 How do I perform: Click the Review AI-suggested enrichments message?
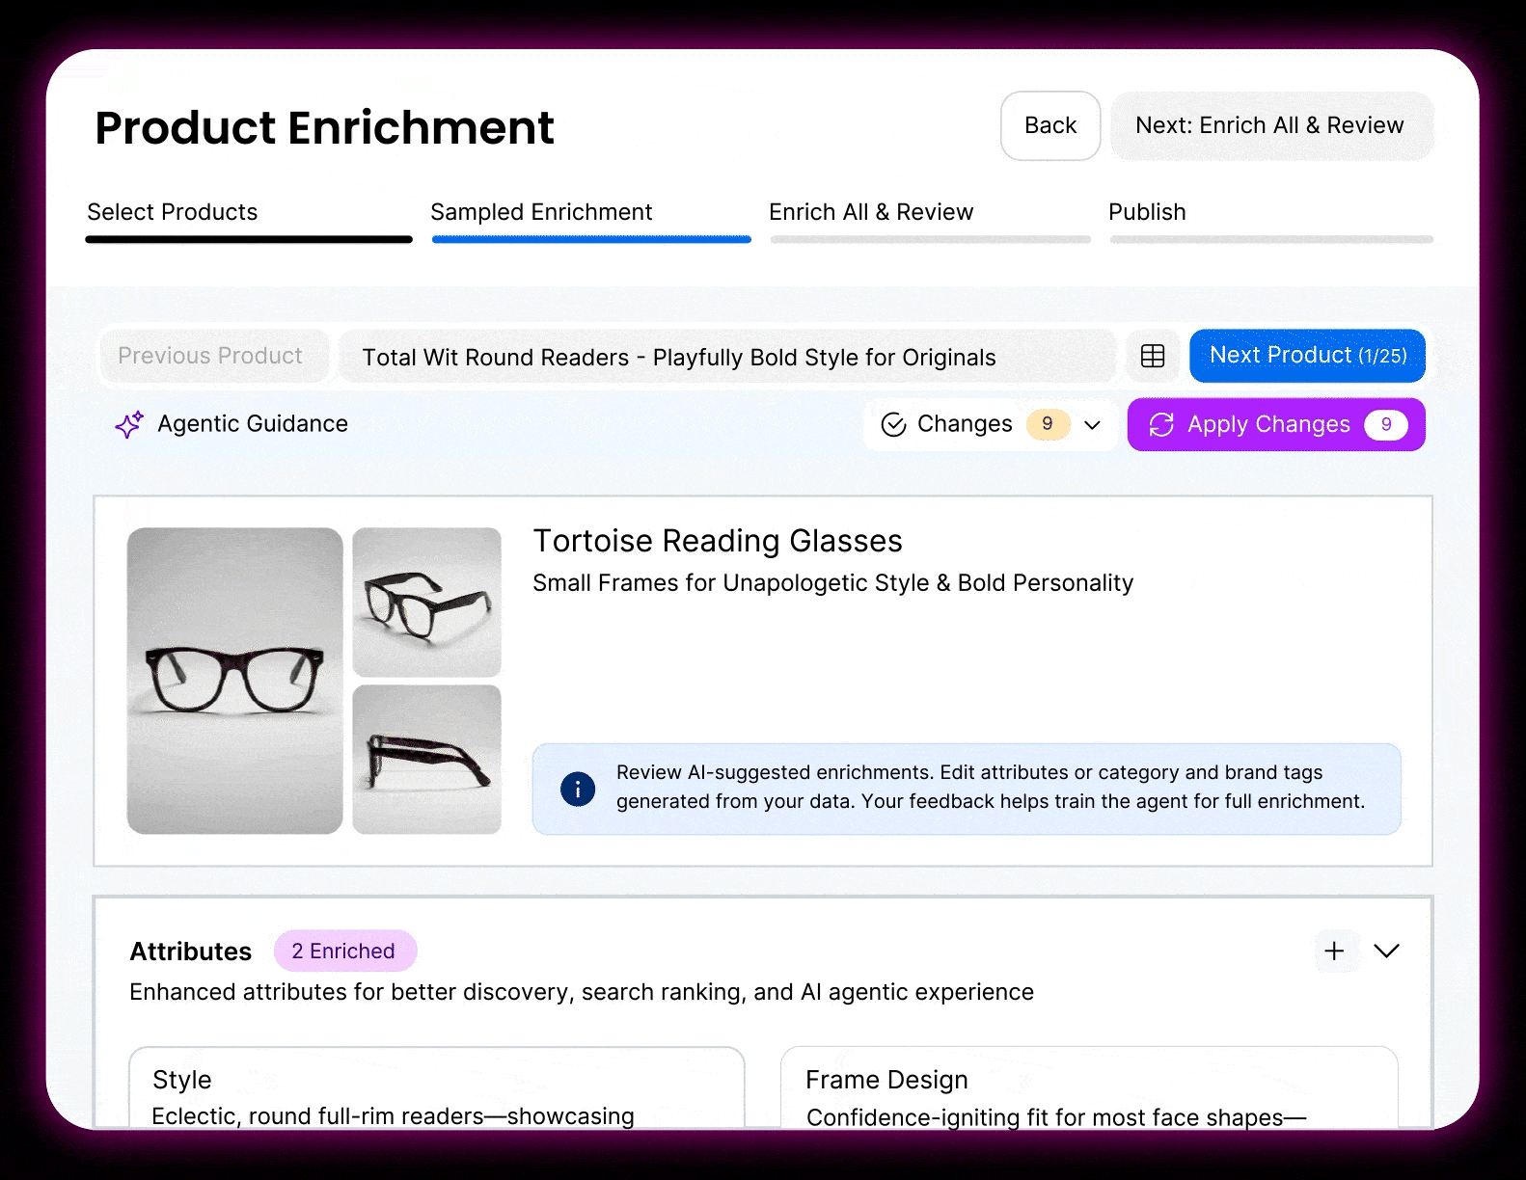pyautogui.click(x=991, y=787)
